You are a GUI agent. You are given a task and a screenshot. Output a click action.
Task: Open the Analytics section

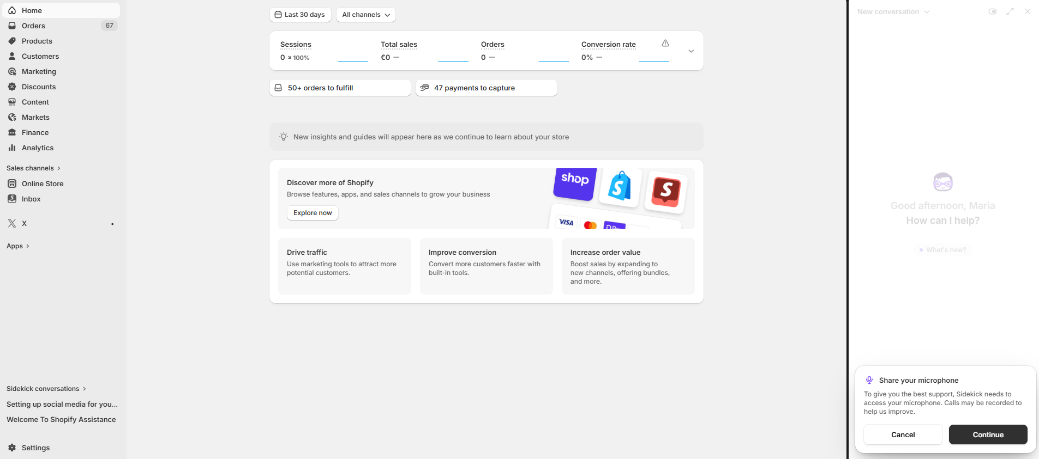(61, 148)
